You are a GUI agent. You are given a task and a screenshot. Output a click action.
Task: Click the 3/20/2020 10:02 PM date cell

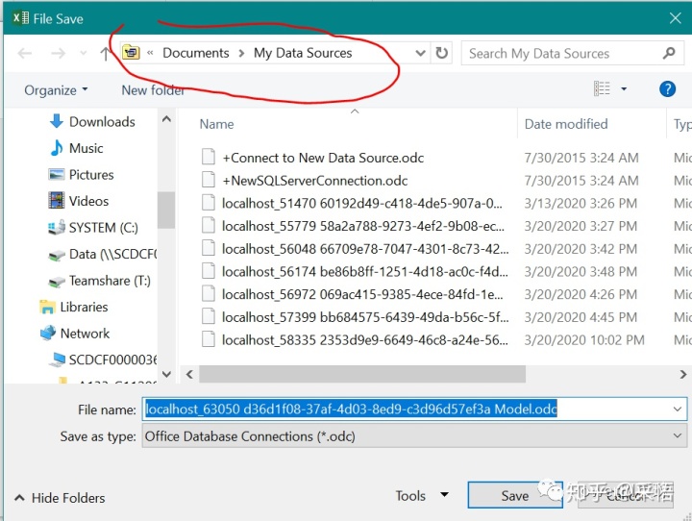(584, 340)
